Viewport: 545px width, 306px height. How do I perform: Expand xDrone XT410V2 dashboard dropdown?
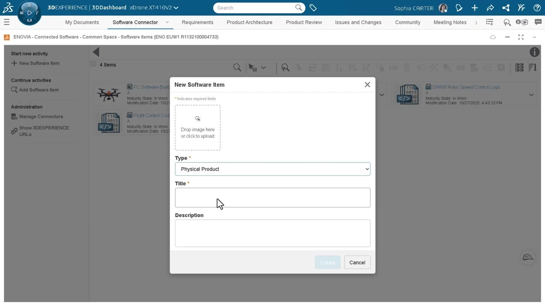pos(176,7)
